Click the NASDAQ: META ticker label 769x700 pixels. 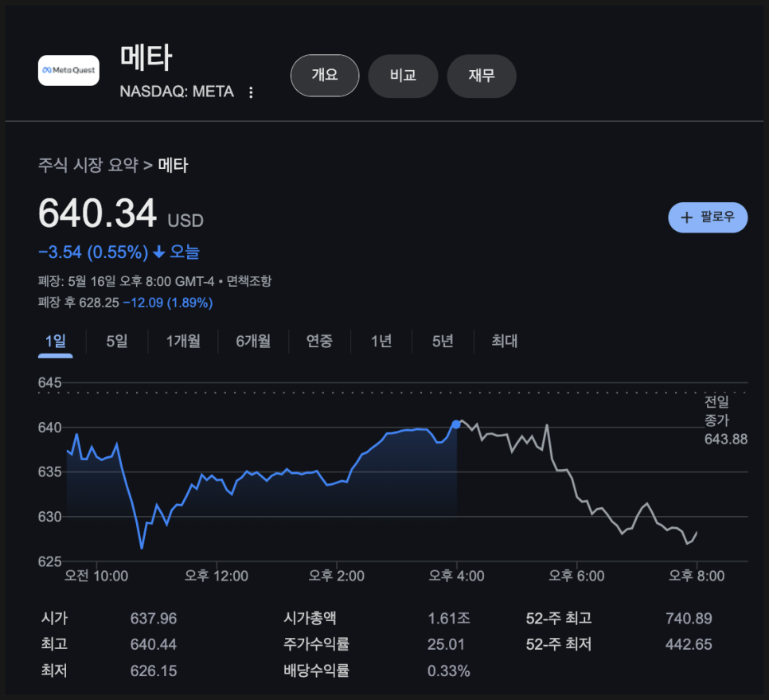177,92
